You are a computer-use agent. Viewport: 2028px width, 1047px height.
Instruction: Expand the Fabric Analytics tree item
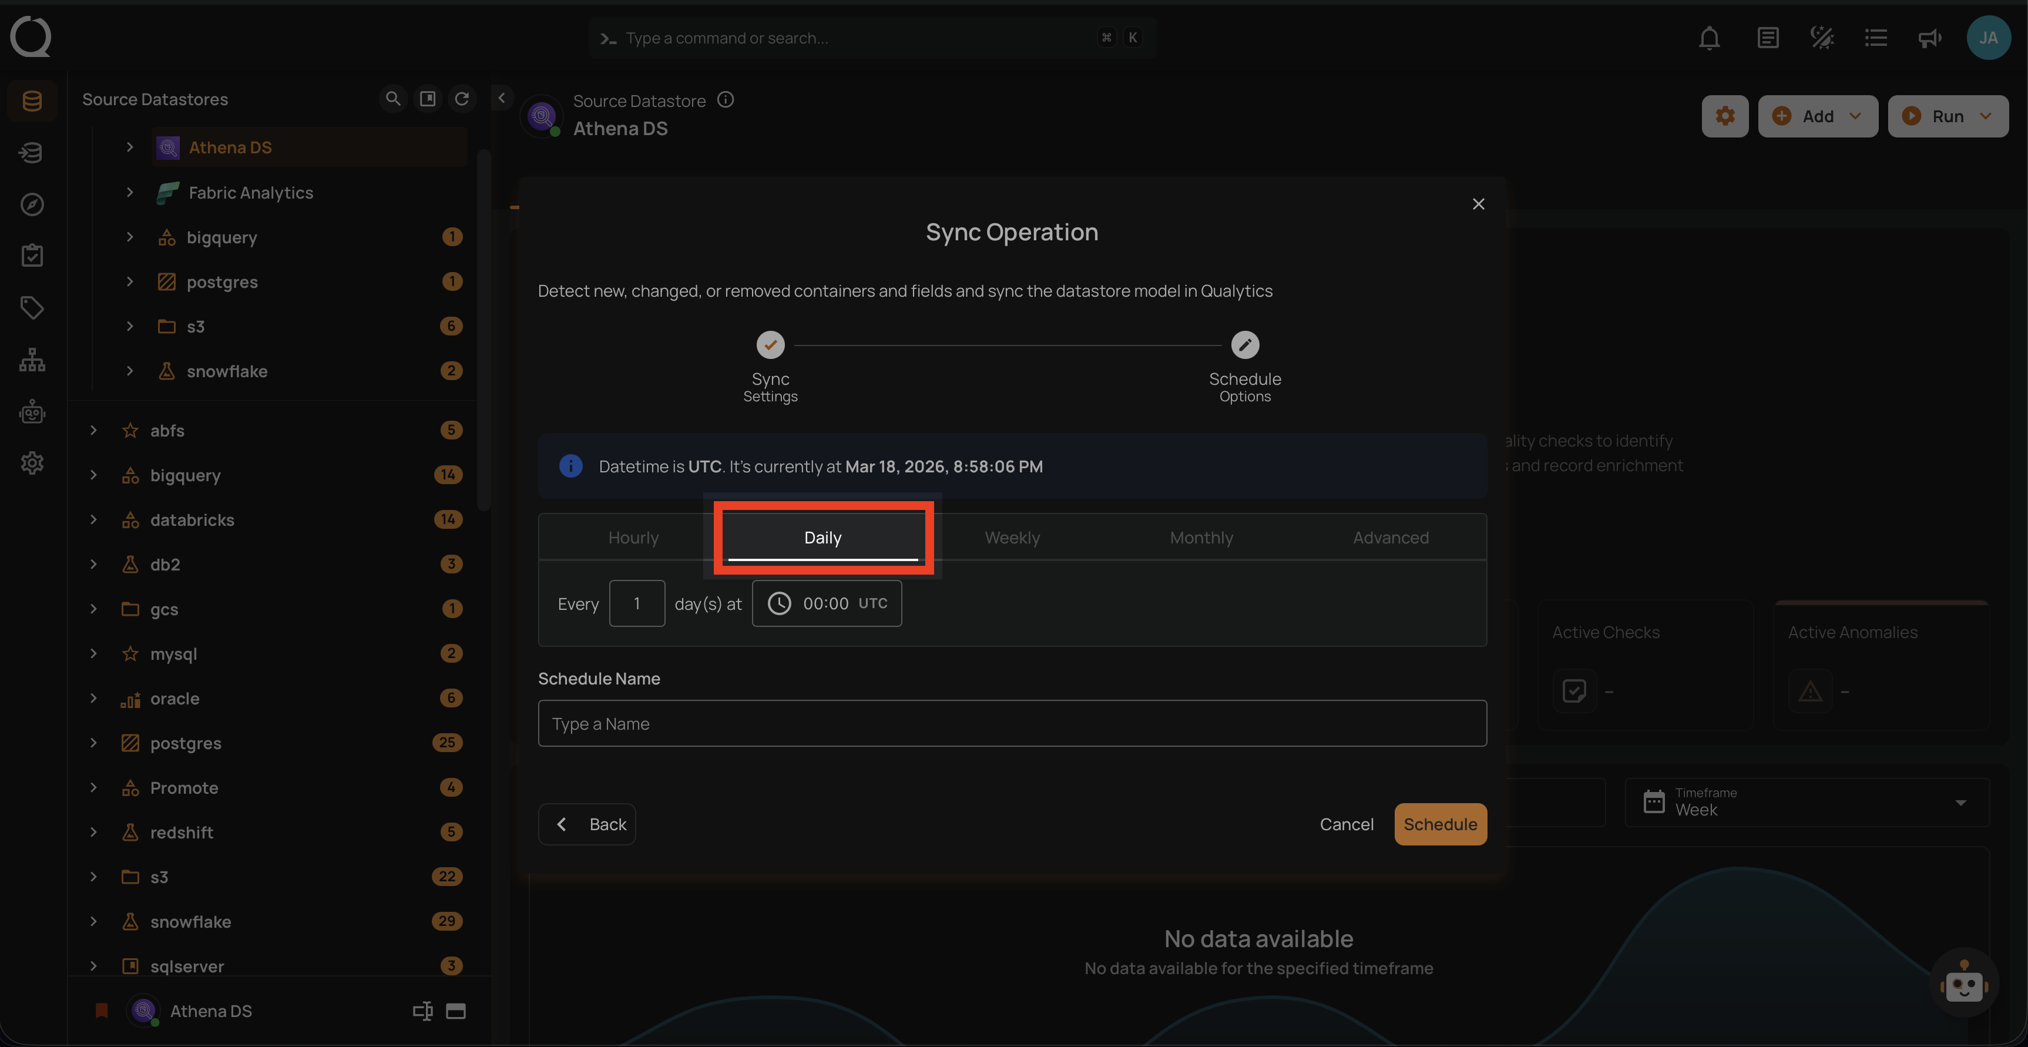(x=130, y=192)
